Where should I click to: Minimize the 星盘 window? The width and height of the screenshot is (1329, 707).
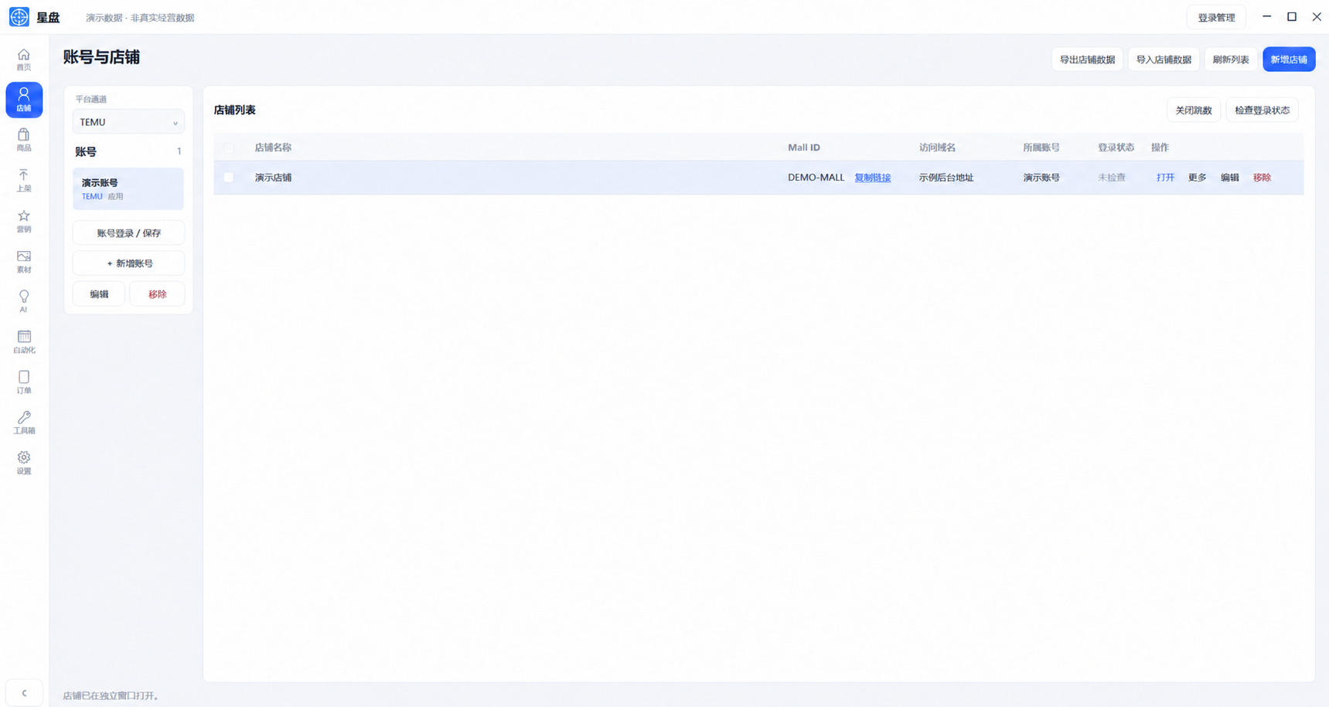click(x=1266, y=17)
